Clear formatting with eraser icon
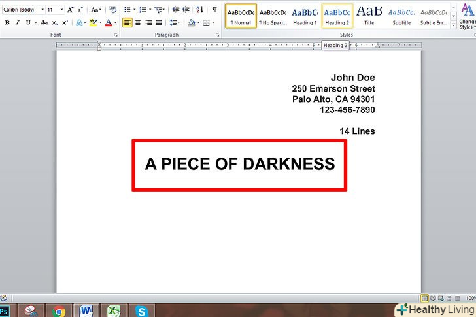The image size is (476, 317). (x=112, y=10)
